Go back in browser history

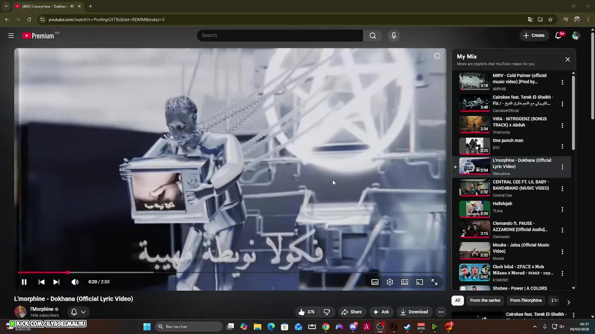[7, 19]
